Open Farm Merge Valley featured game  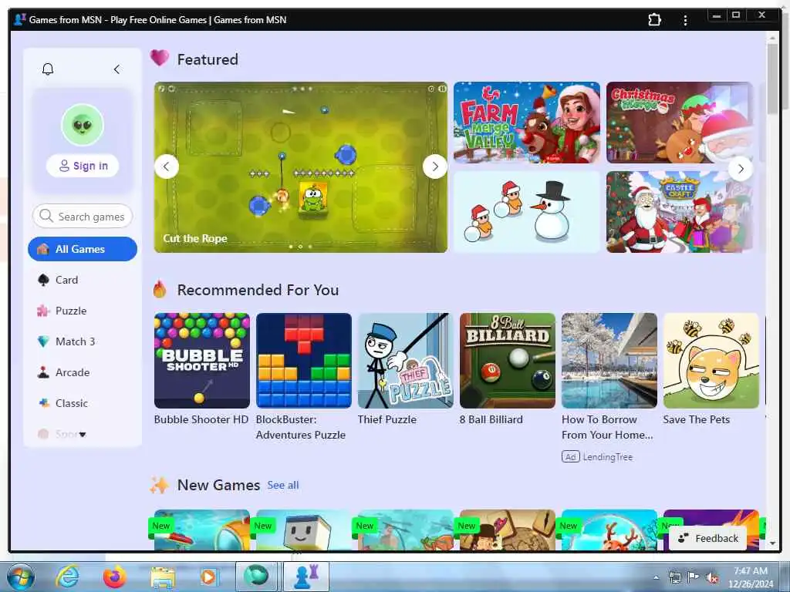pos(526,123)
